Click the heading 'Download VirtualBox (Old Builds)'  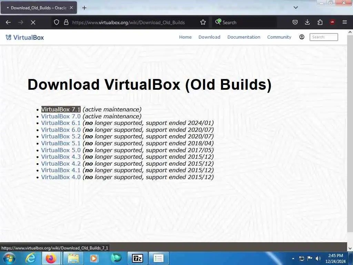pyautogui.click(x=150, y=85)
